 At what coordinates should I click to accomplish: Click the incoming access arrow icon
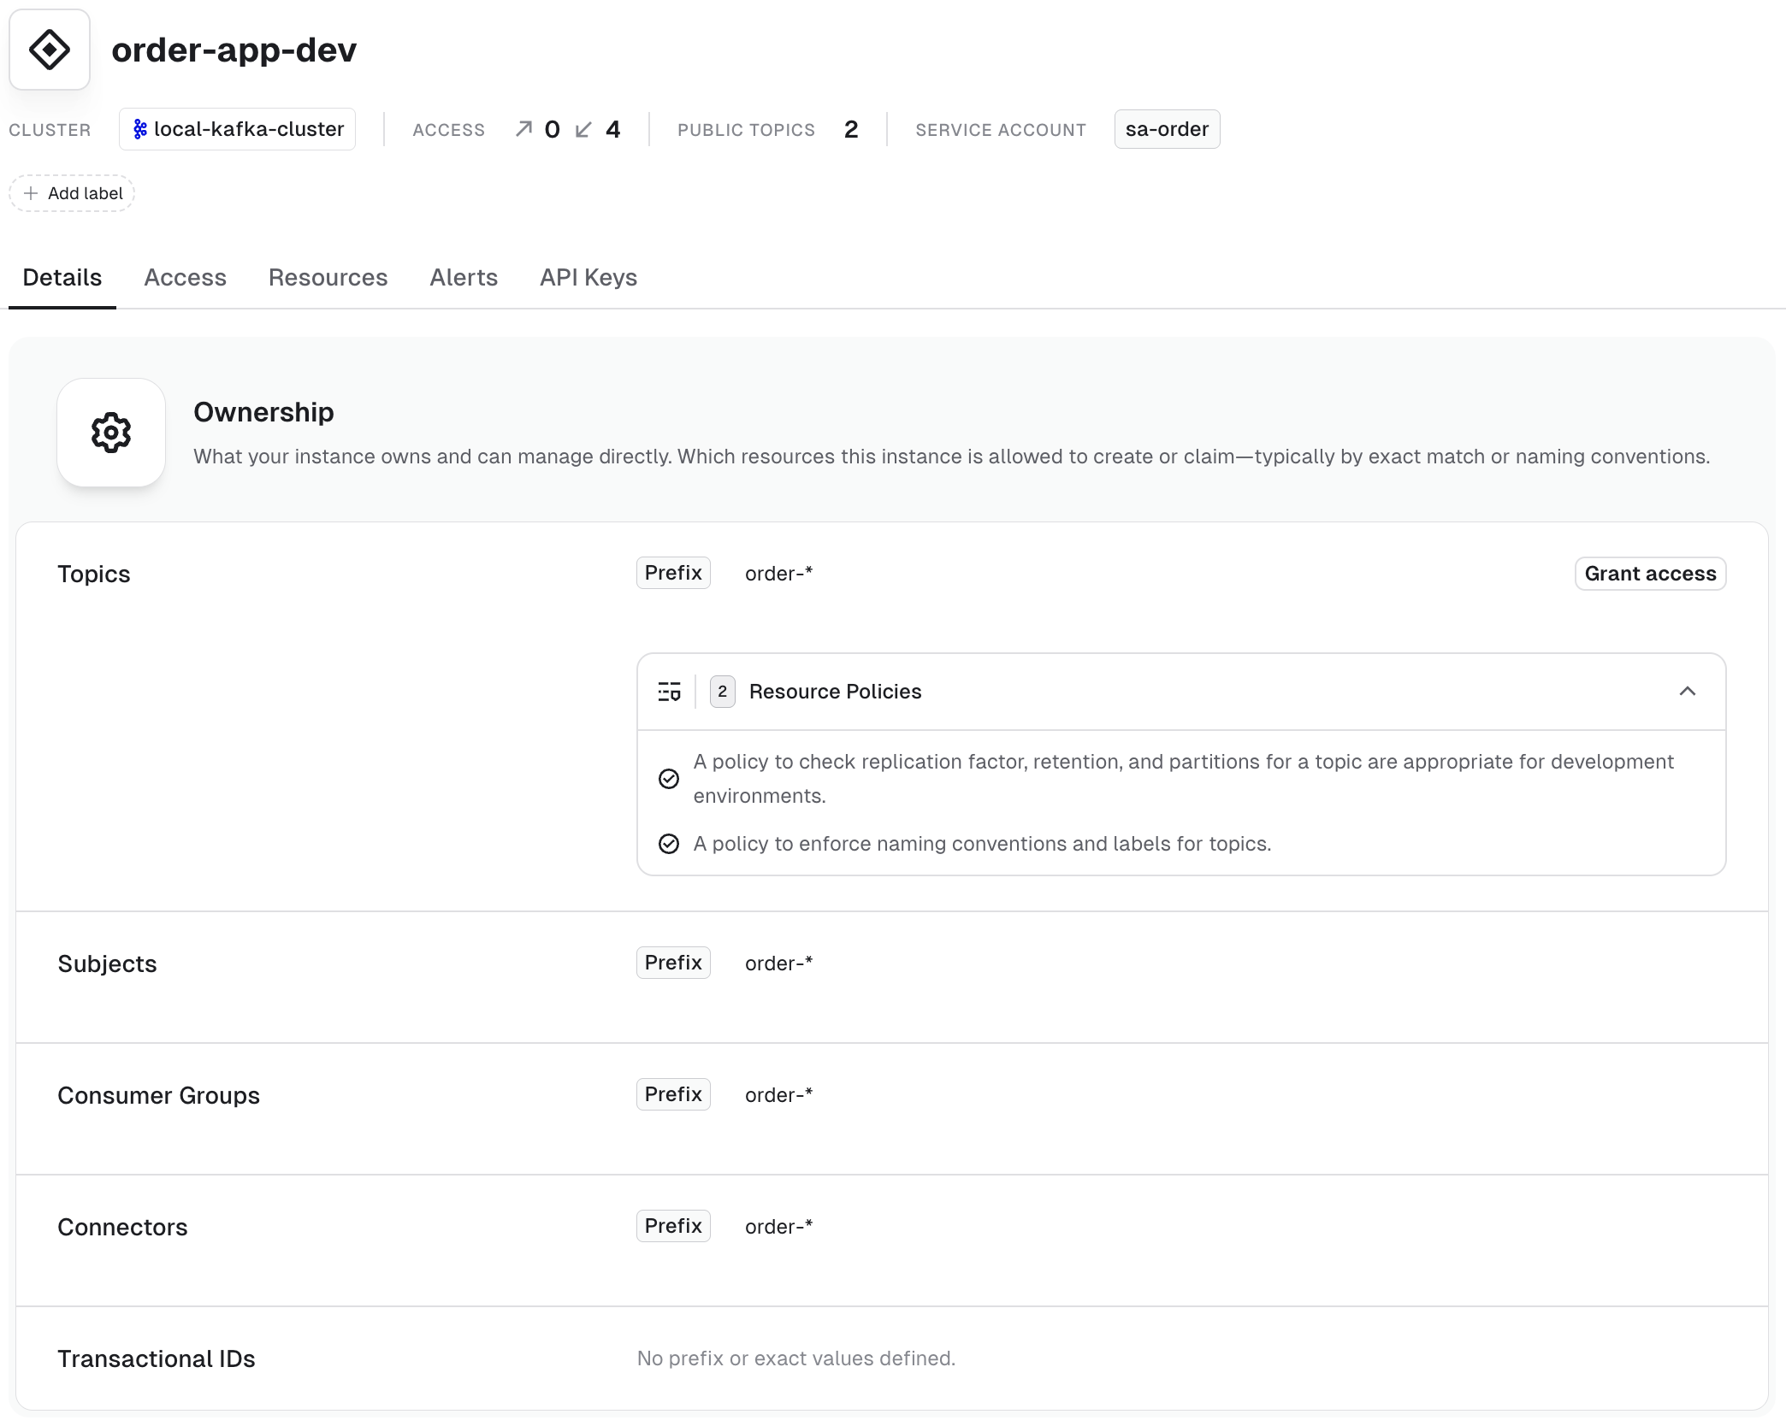(584, 129)
